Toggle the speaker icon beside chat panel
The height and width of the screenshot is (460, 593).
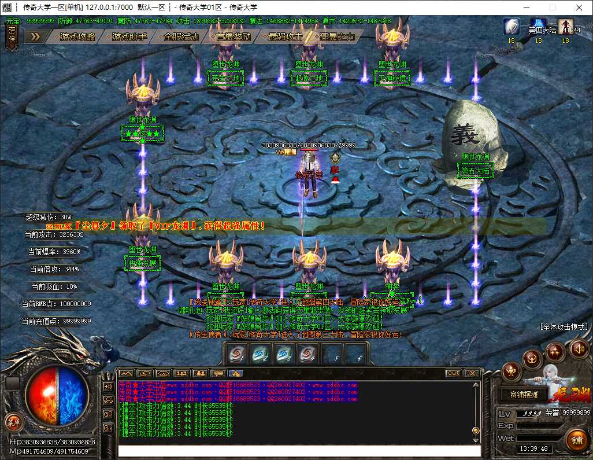pyautogui.click(x=108, y=386)
